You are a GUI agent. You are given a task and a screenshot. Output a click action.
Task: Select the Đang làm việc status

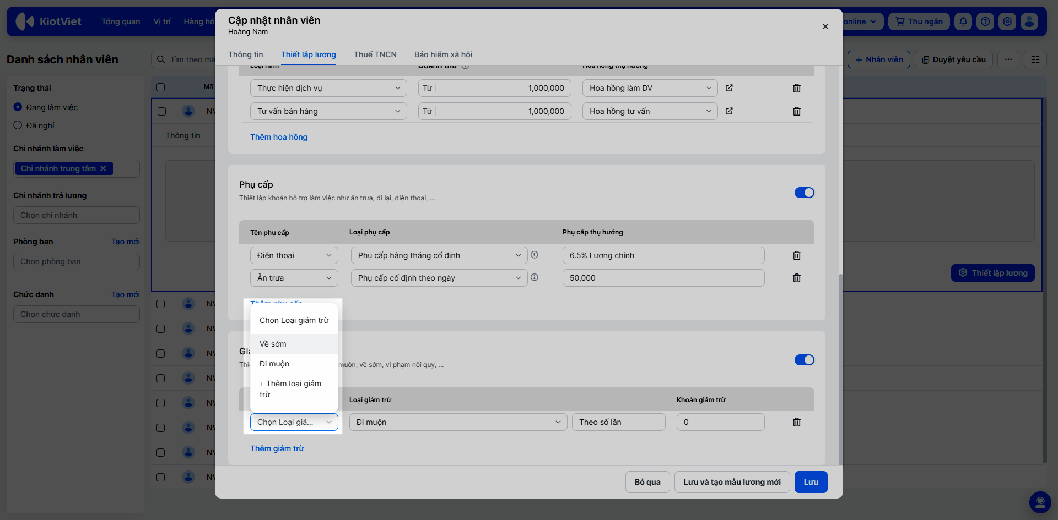(x=18, y=107)
